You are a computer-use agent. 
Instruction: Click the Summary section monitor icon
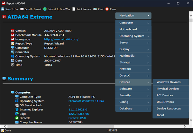click(x=4, y=79)
